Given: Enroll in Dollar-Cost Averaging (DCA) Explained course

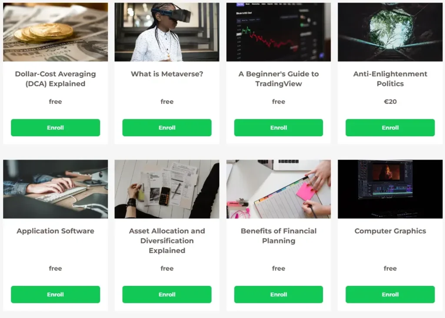Looking at the screenshot, I should [x=55, y=128].
